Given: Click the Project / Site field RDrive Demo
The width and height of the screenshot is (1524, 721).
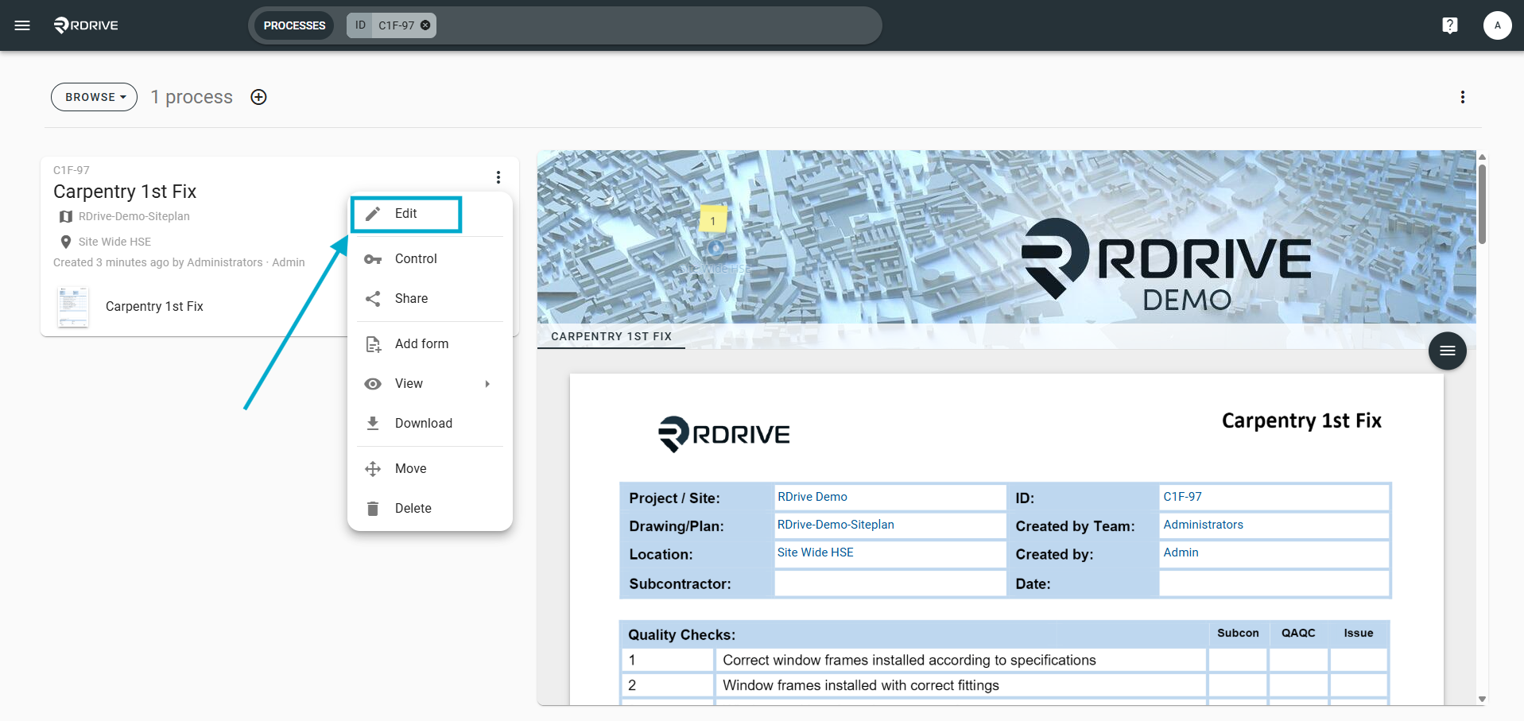Looking at the screenshot, I should (890, 497).
